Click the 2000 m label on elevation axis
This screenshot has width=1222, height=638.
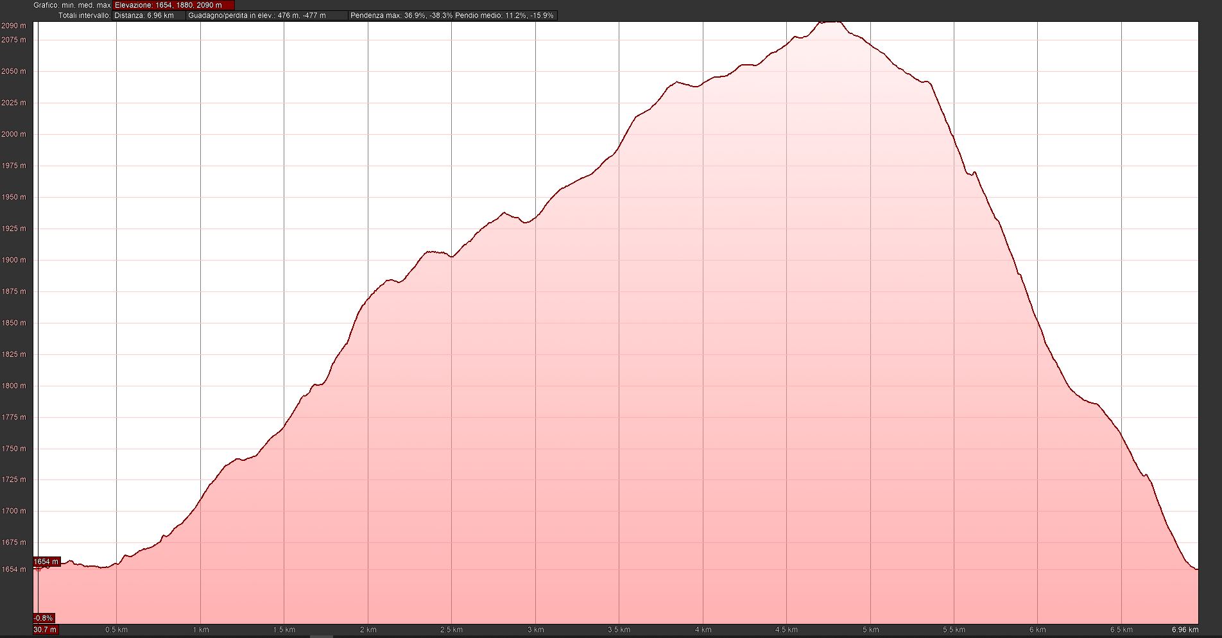click(x=14, y=134)
